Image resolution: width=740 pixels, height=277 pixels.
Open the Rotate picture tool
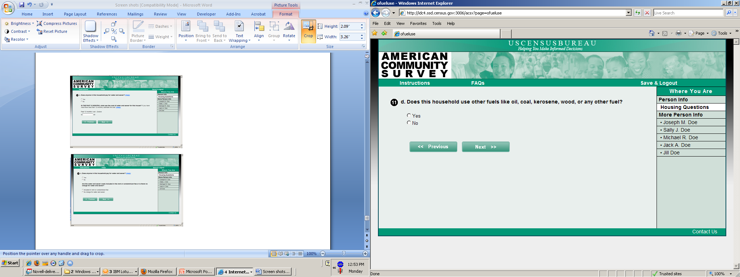point(289,31)
